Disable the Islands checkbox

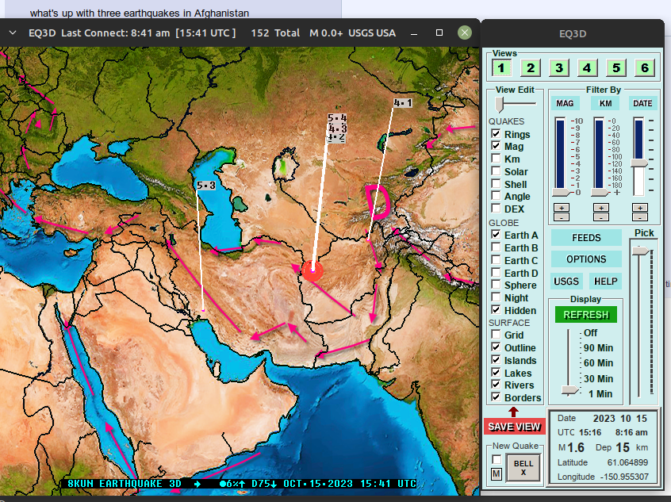[496, 360]
